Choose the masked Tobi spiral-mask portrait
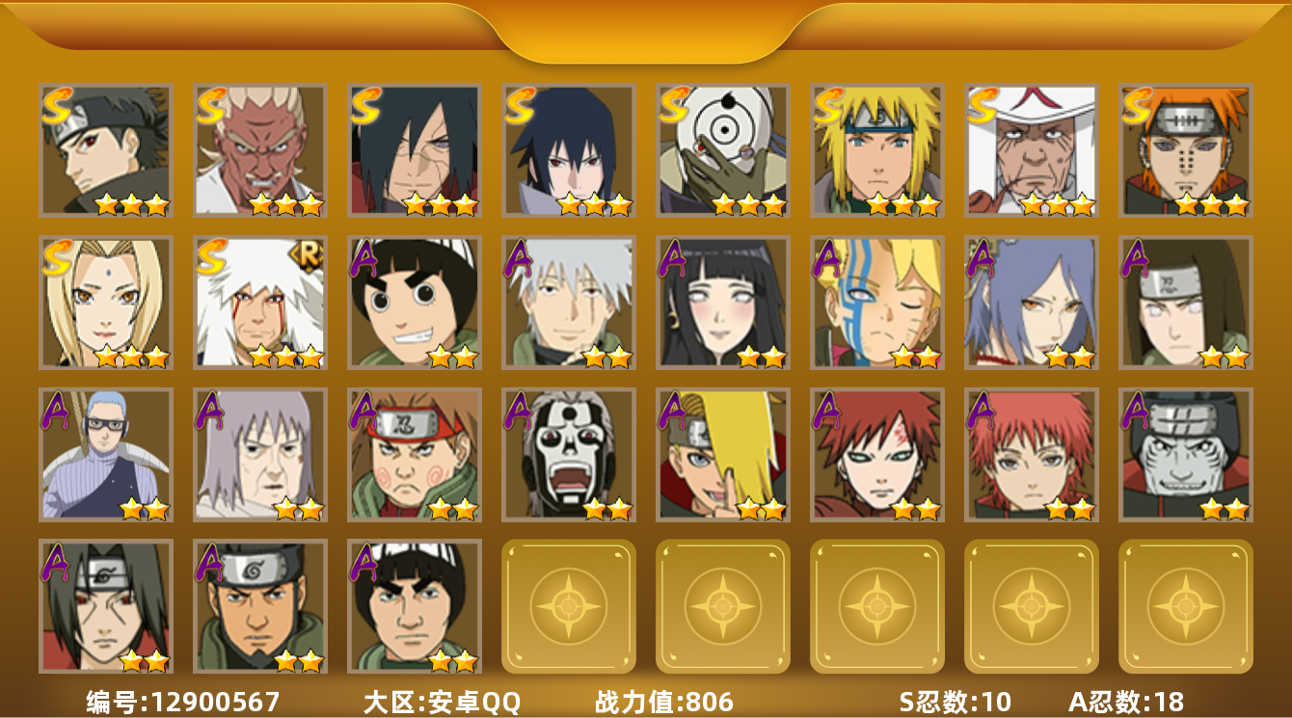The height and width of the screenshot is (718, 1292). 723,150
